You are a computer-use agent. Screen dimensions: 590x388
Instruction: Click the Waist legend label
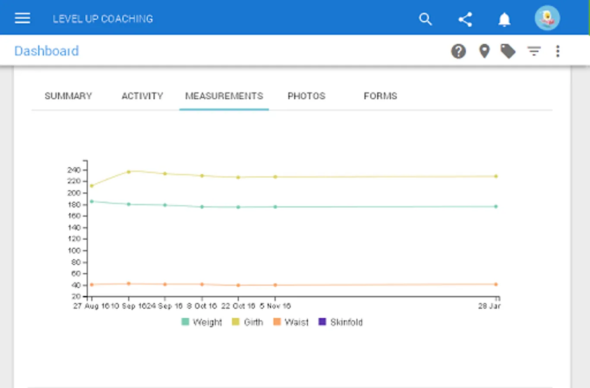tap(297, 322)
